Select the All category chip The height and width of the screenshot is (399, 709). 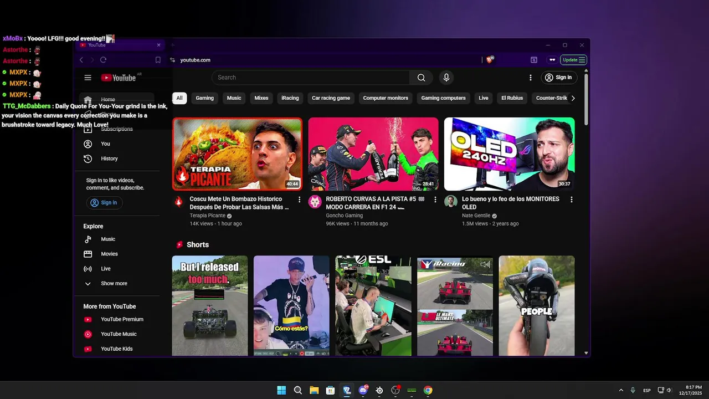179,98
